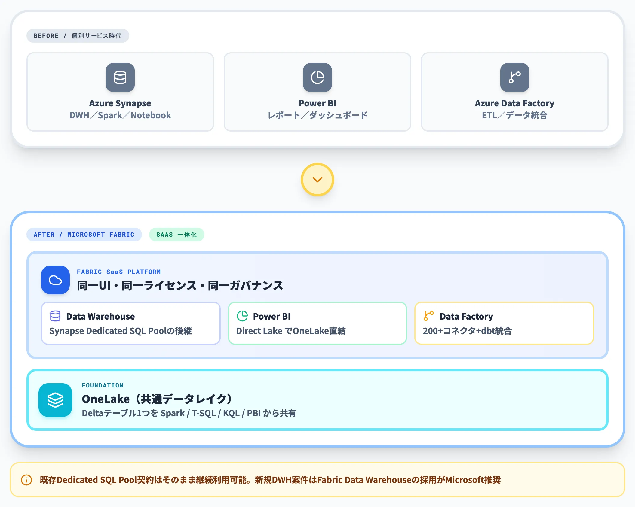Click the Azure Data Factory branch icon
The width and height of the screenshot is (635, 507).
click(x=514, y=77)
